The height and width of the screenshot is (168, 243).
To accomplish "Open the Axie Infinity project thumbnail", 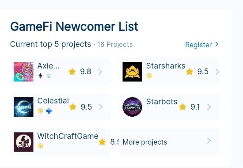I will coord(23,72).
